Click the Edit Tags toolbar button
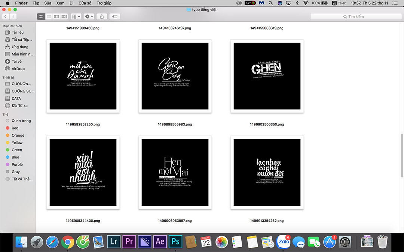The height and width of the screenshot is (252, 404). [115, 16]
